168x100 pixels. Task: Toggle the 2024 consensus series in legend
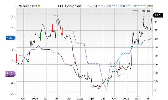90,6
